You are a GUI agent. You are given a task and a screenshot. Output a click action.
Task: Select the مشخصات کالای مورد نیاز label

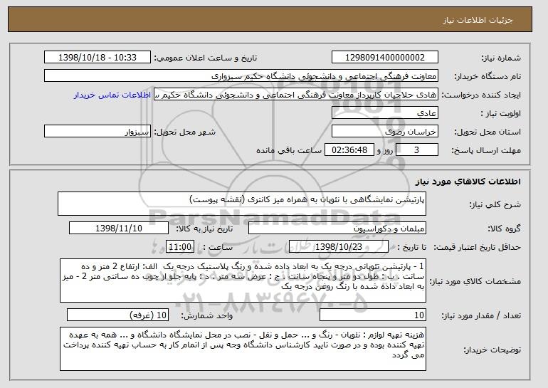click(475, 281)
